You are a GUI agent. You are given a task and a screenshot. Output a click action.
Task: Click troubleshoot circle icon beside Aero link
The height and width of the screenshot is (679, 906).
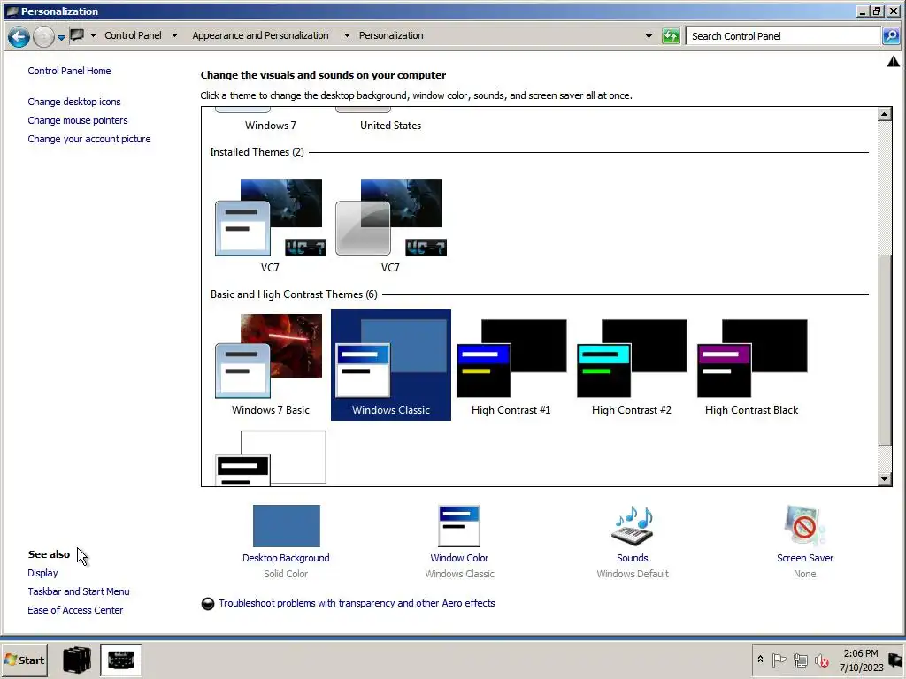(207, 603)
